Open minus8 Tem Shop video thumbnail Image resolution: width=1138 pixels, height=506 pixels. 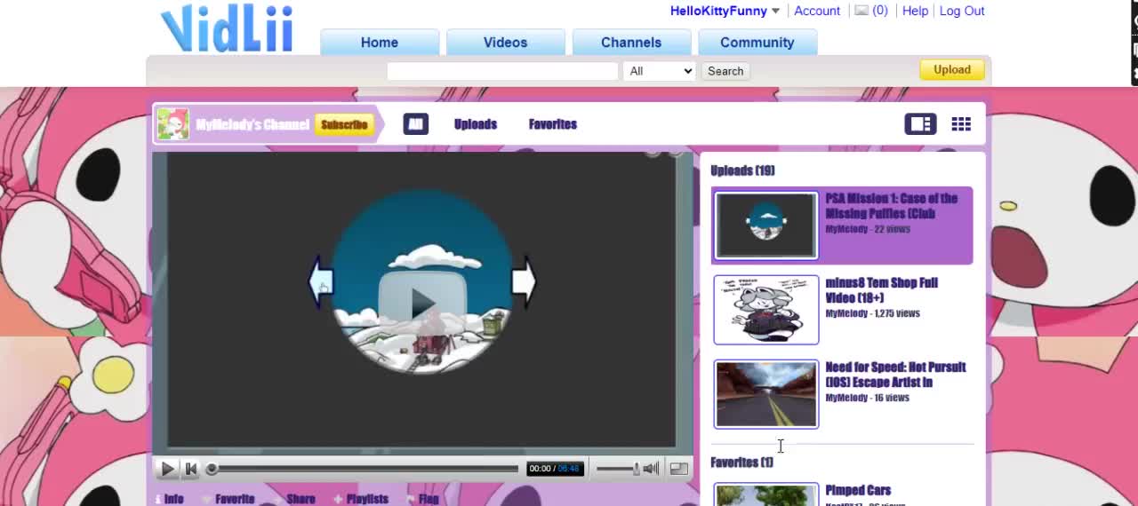765,310
